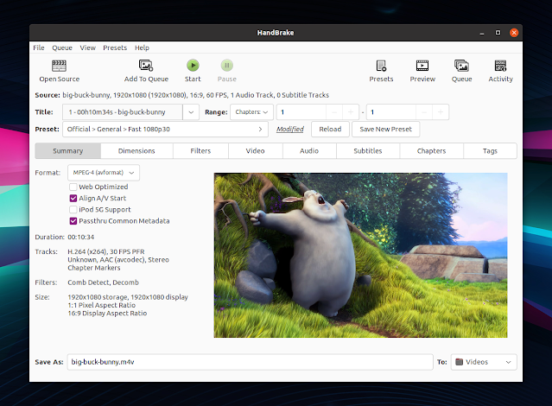Image resolution: width=552 pixels, height=406 pixels.
Task: Click the Open Source film icon
Action: [59, 66]
